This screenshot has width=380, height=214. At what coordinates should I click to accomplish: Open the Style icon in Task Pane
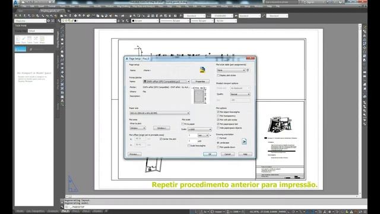point(24,40)
